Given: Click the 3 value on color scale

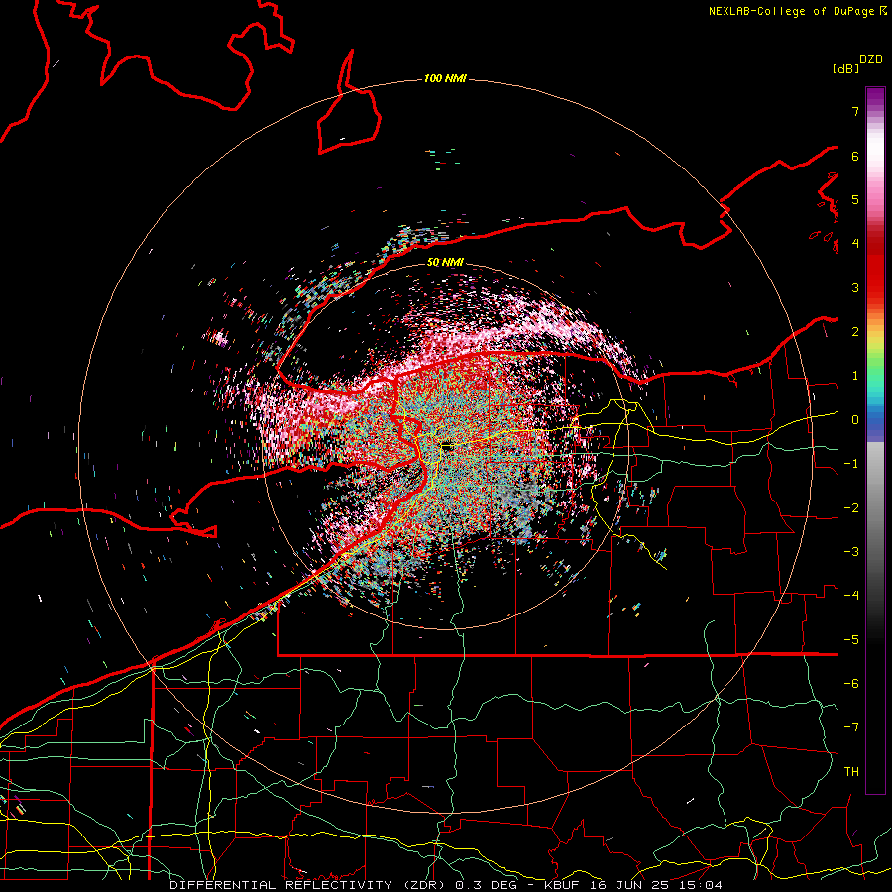Looking at the screenshot, I should click(855, 287).
